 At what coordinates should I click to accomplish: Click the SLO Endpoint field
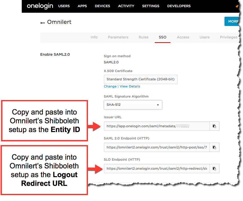[157, 168]
